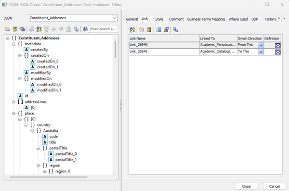Click the move-down arrow icon
The image size is (289, 191).
61,29
